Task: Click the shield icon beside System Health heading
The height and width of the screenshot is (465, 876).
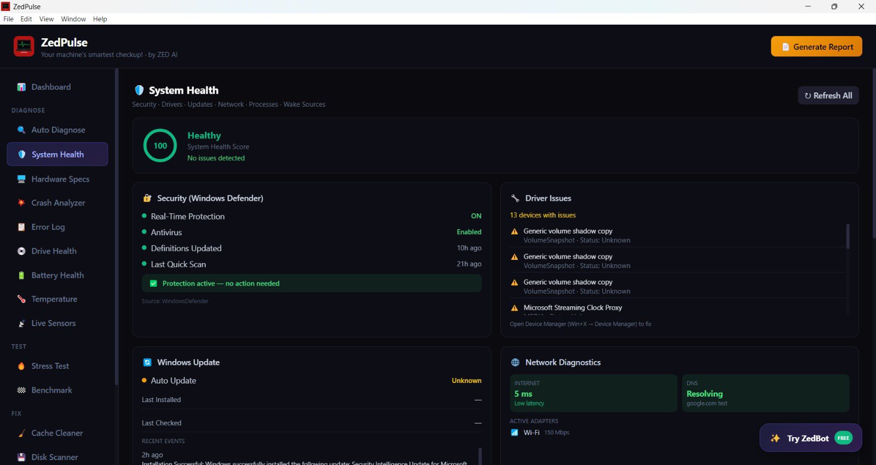Action: pyautogui.click(x=139, y=90)
